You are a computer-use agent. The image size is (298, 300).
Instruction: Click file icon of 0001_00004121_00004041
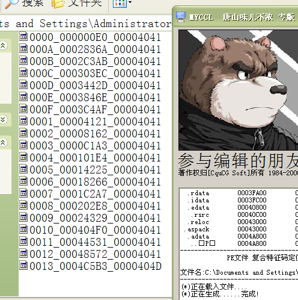pos(23,120)
